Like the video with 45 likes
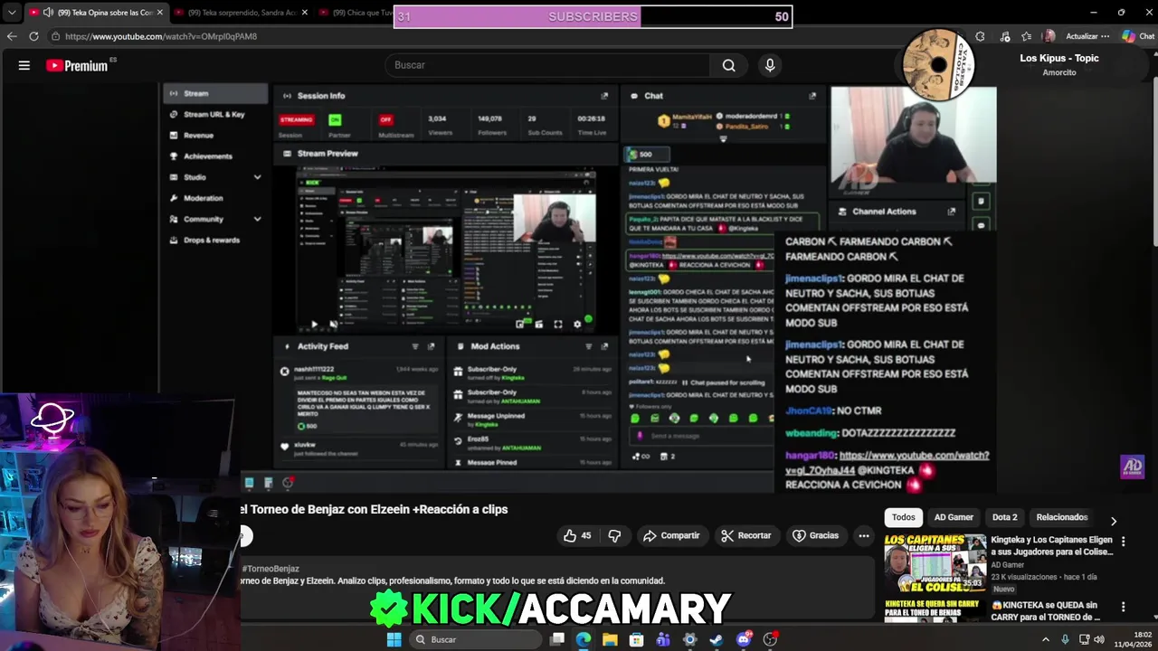The width and height of the screenshot is (1158, 651). pos(577,535)
